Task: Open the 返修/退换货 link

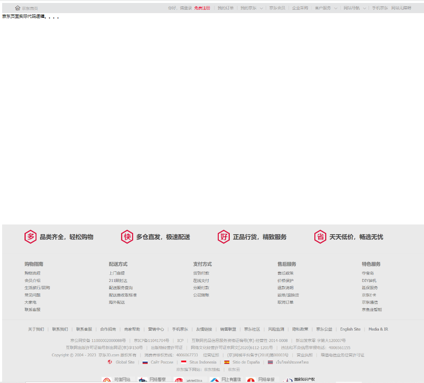Action: pos(288,295)
